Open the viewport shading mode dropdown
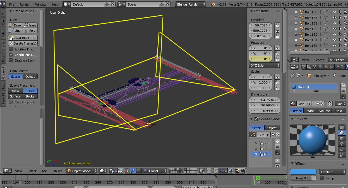Screen dimensions: 348x188 point(103,171)
